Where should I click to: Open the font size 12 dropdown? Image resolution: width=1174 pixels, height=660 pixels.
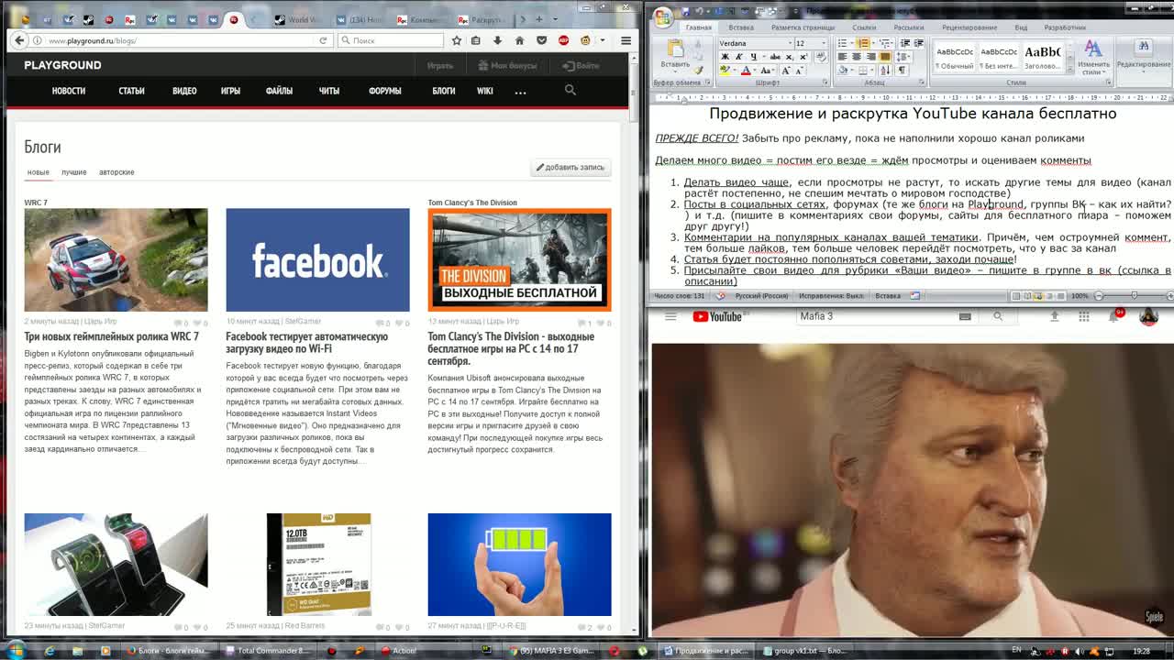[824, 43]
